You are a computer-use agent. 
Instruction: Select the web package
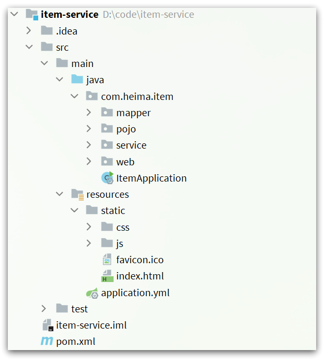coord(125,162)
